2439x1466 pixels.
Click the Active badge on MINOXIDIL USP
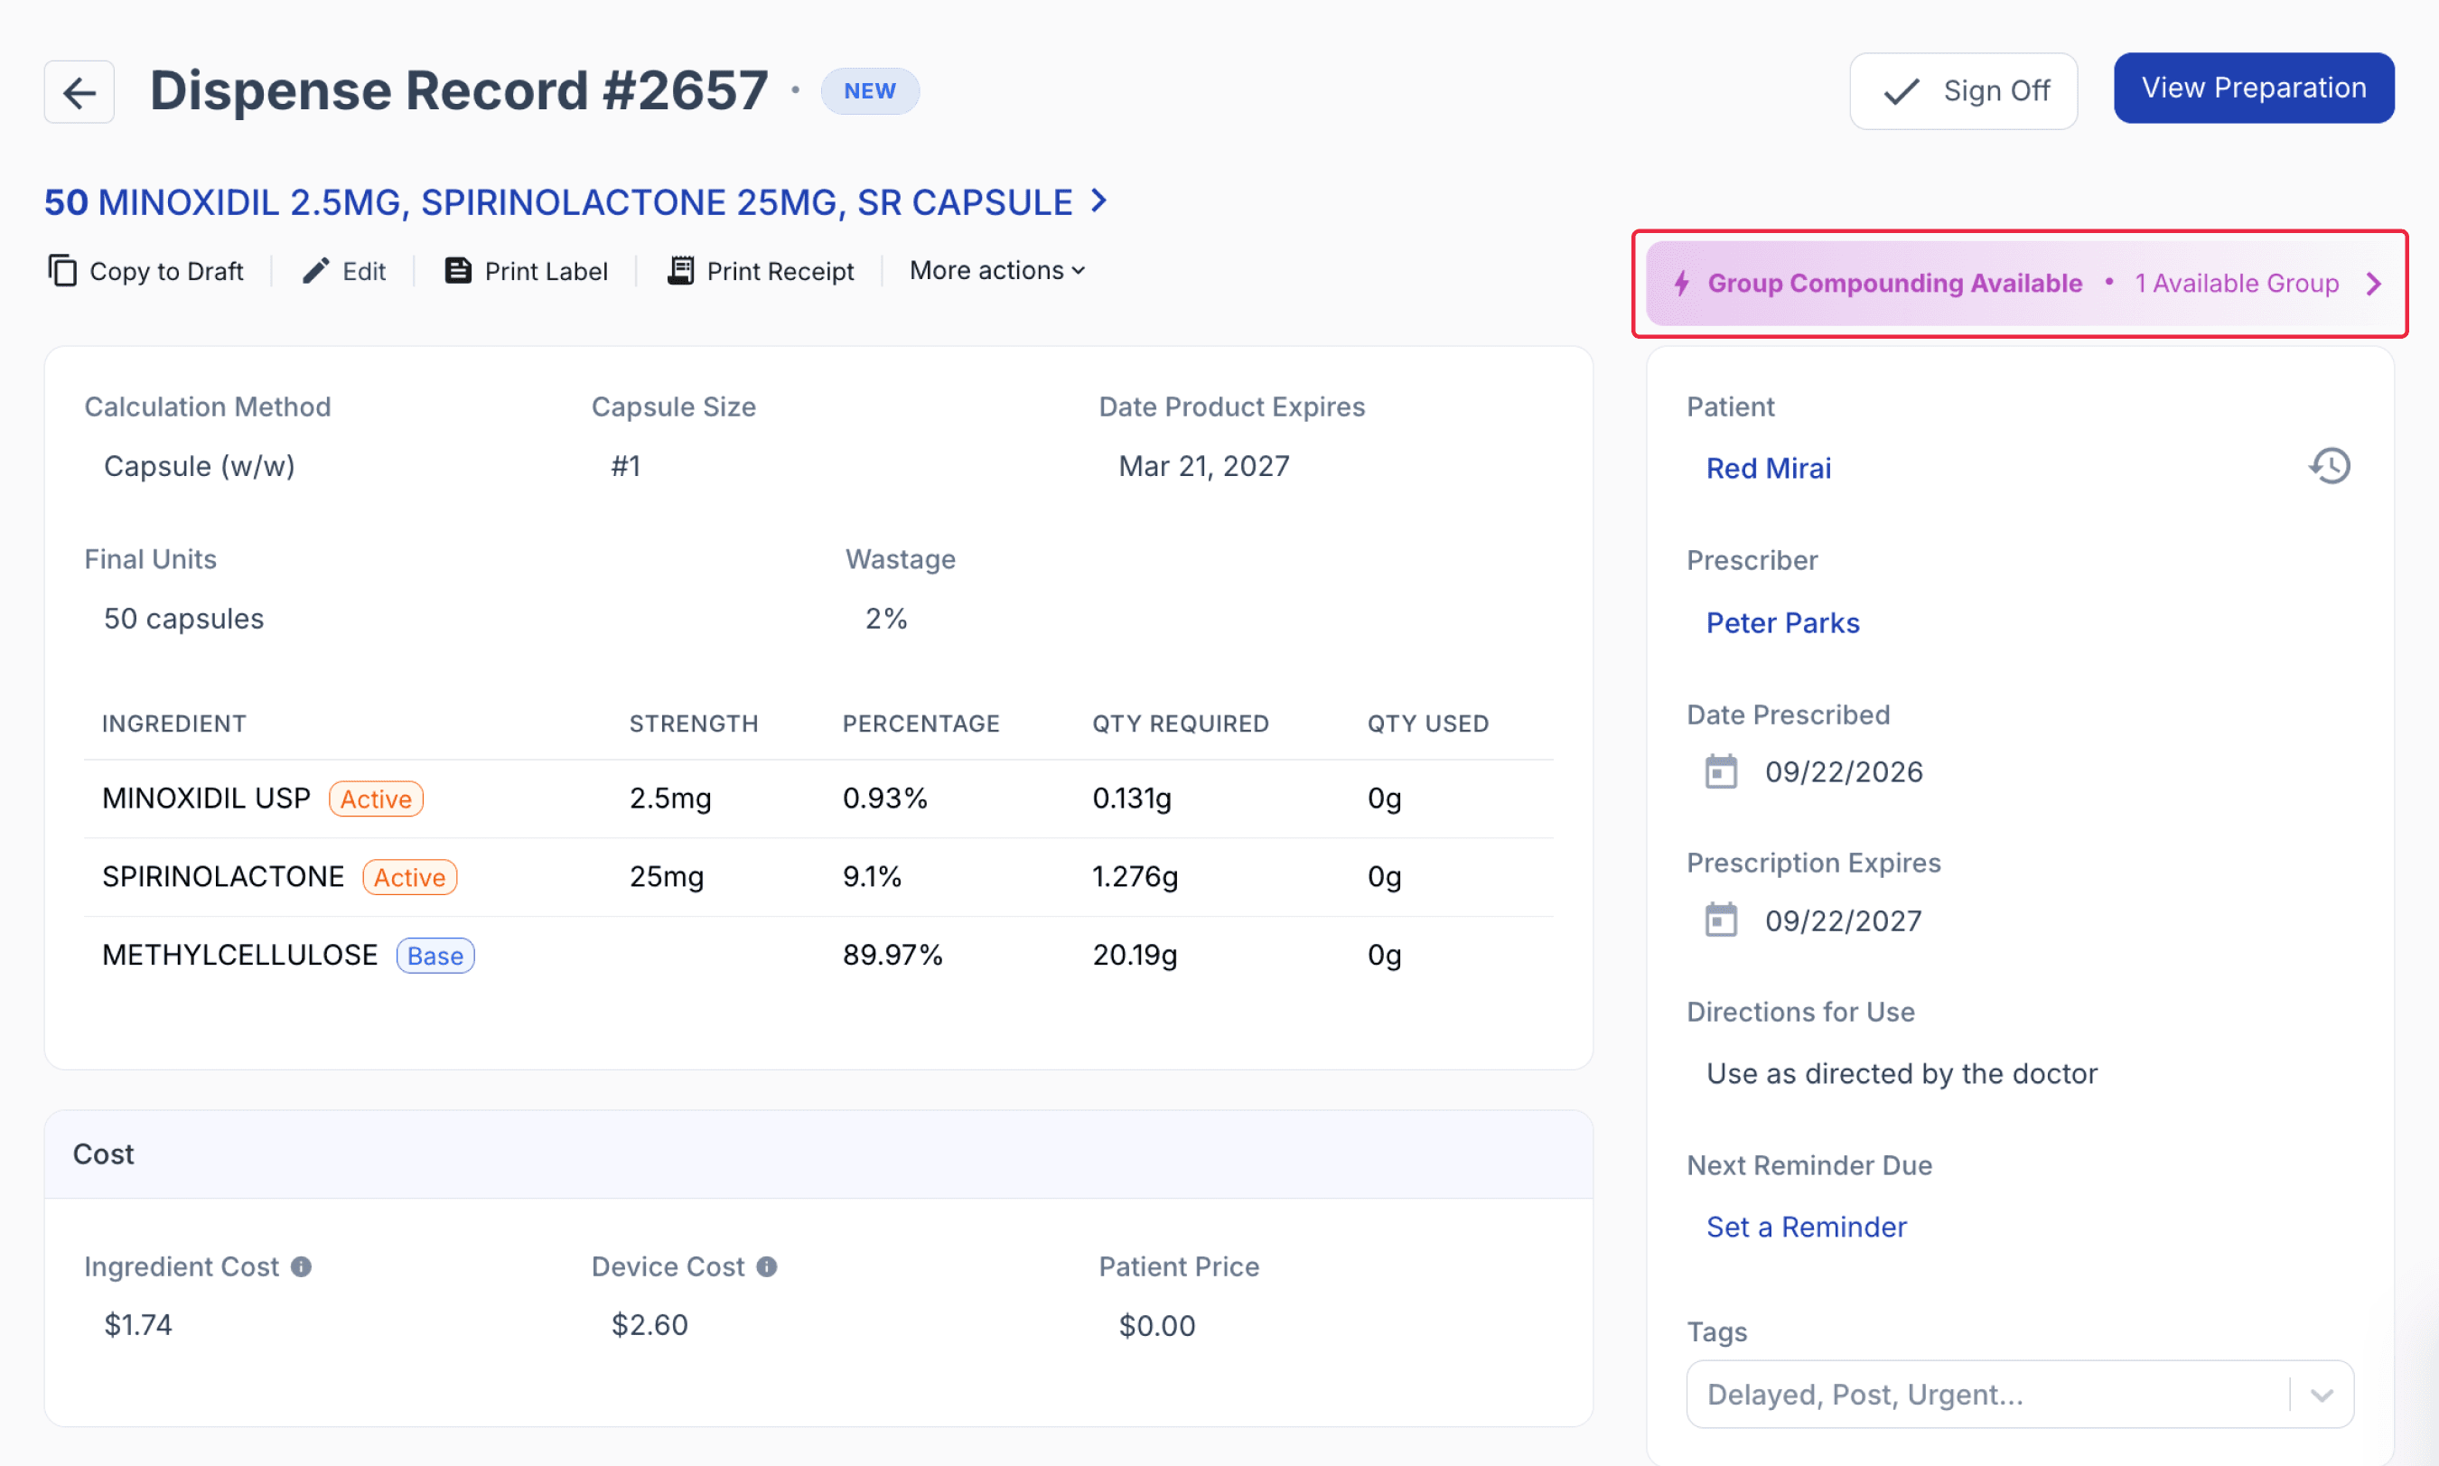376,799
